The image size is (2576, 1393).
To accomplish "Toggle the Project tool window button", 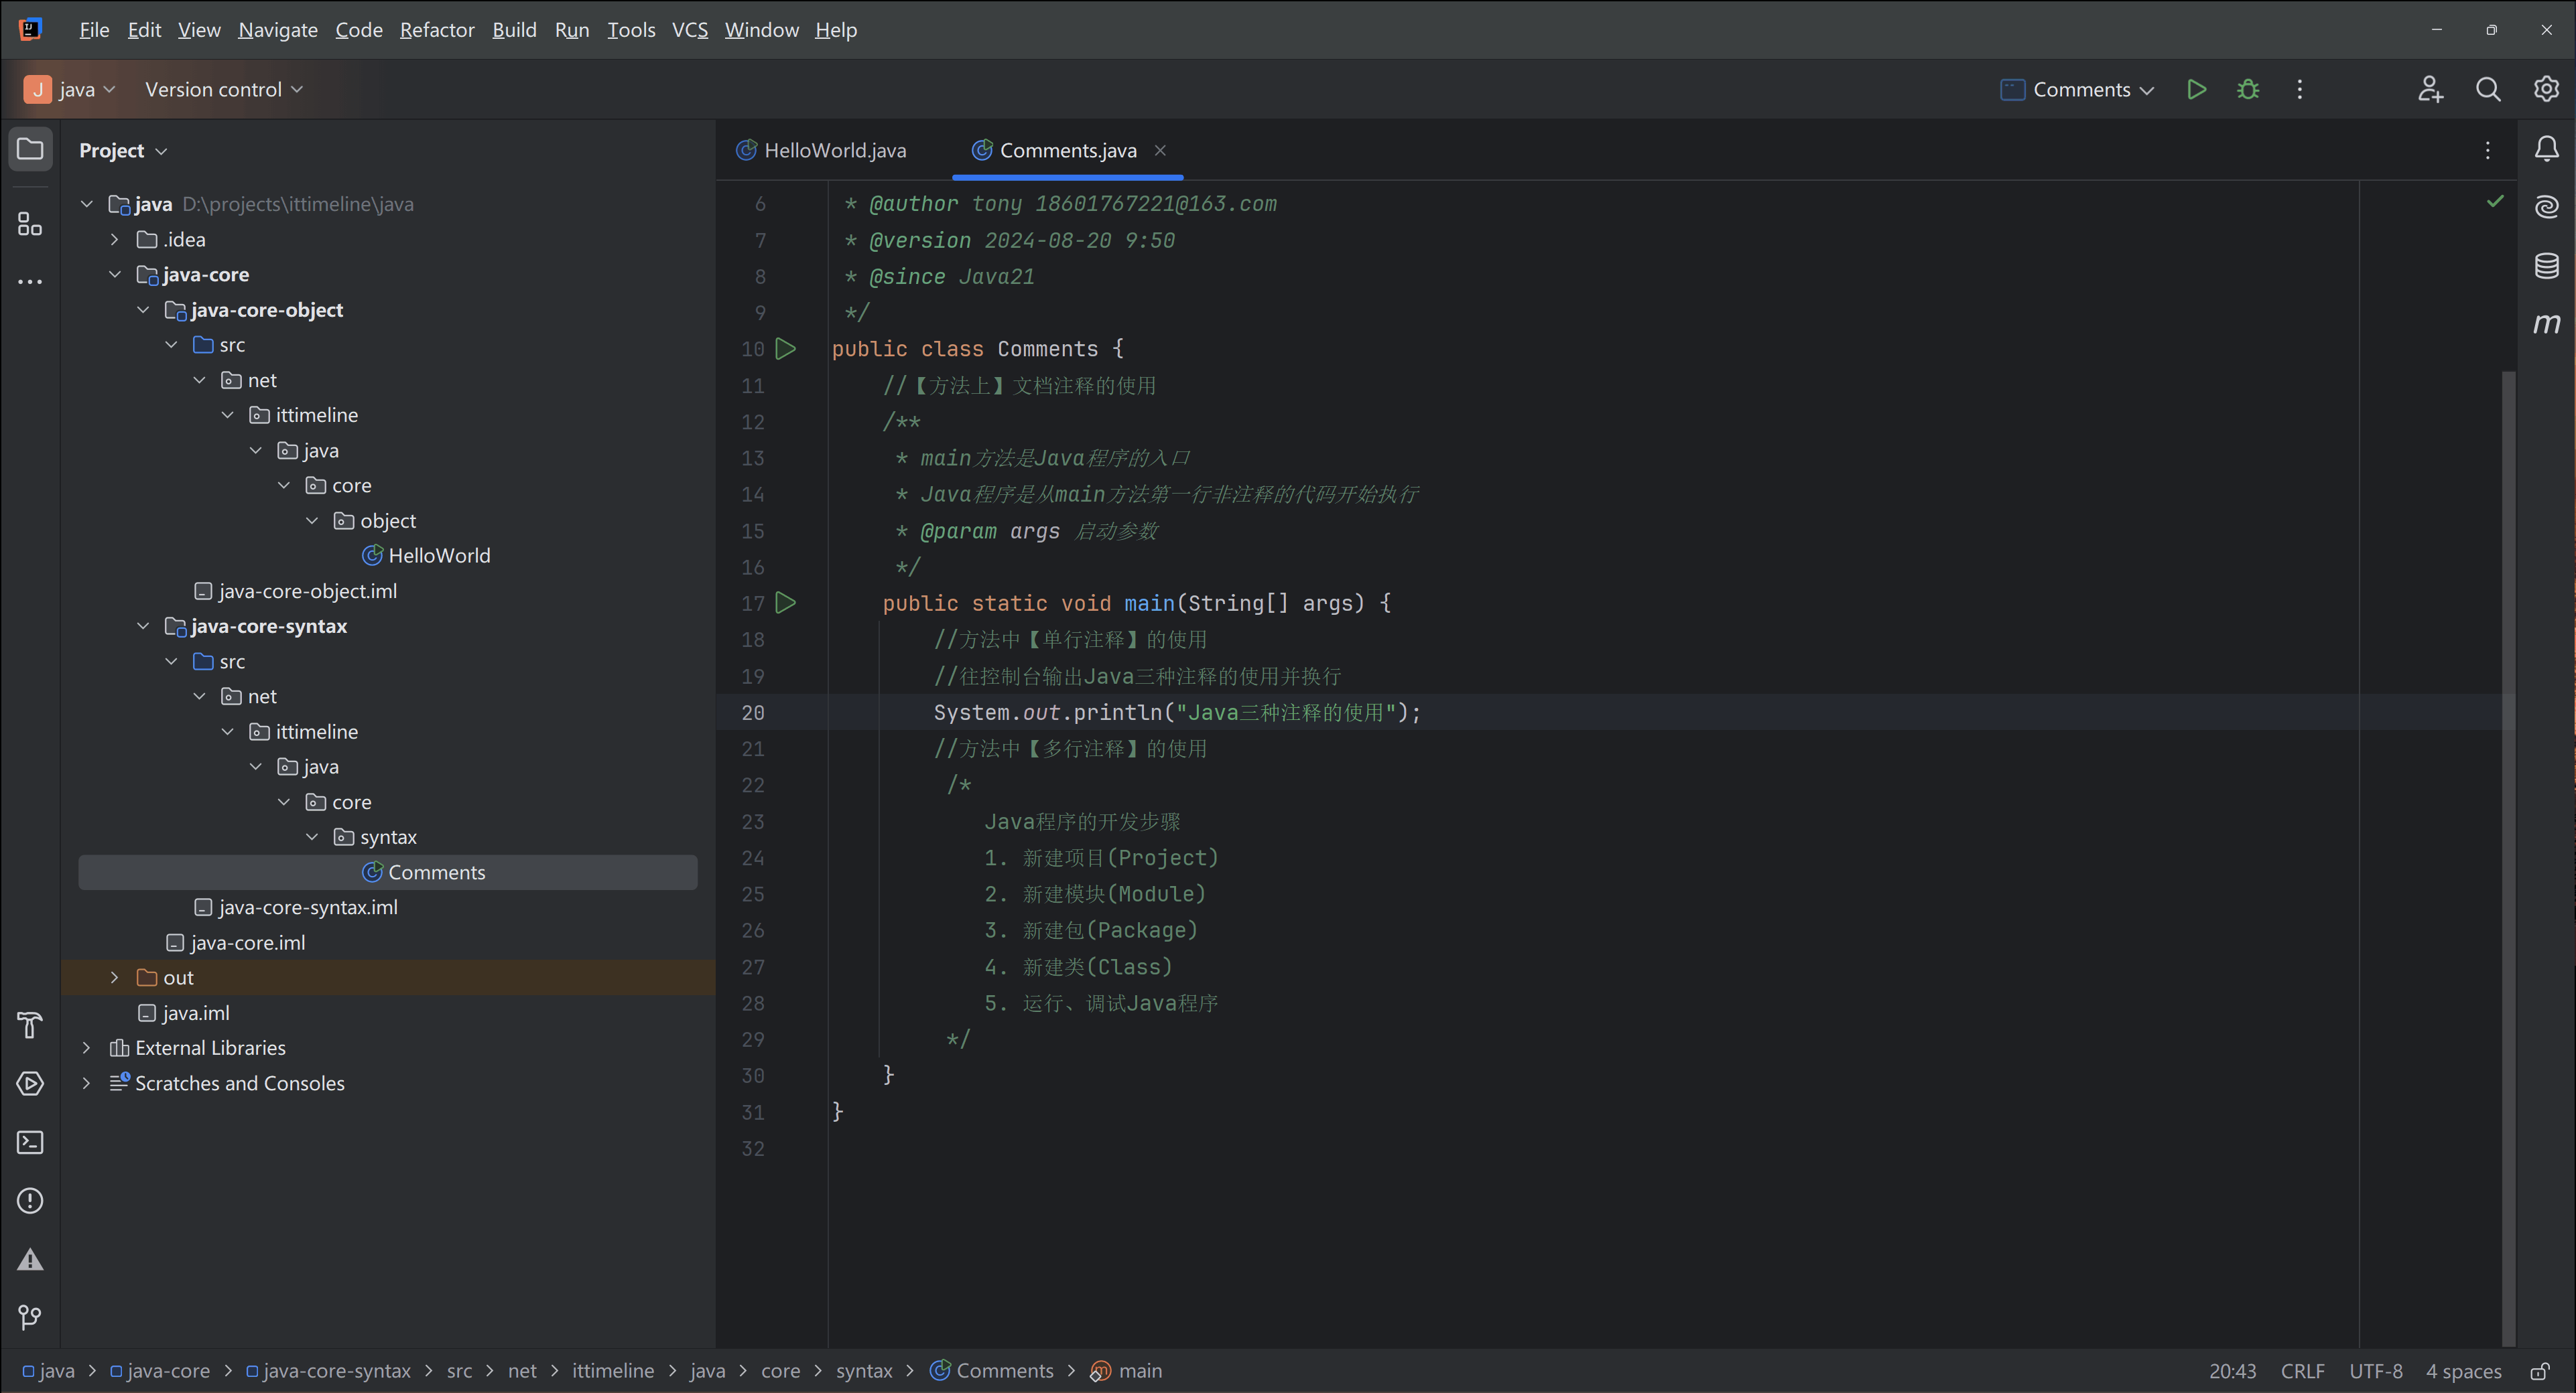I will (x=30, y=150).
